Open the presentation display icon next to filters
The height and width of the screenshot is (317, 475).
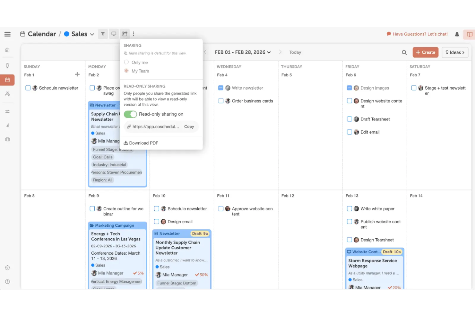[114, 34]
